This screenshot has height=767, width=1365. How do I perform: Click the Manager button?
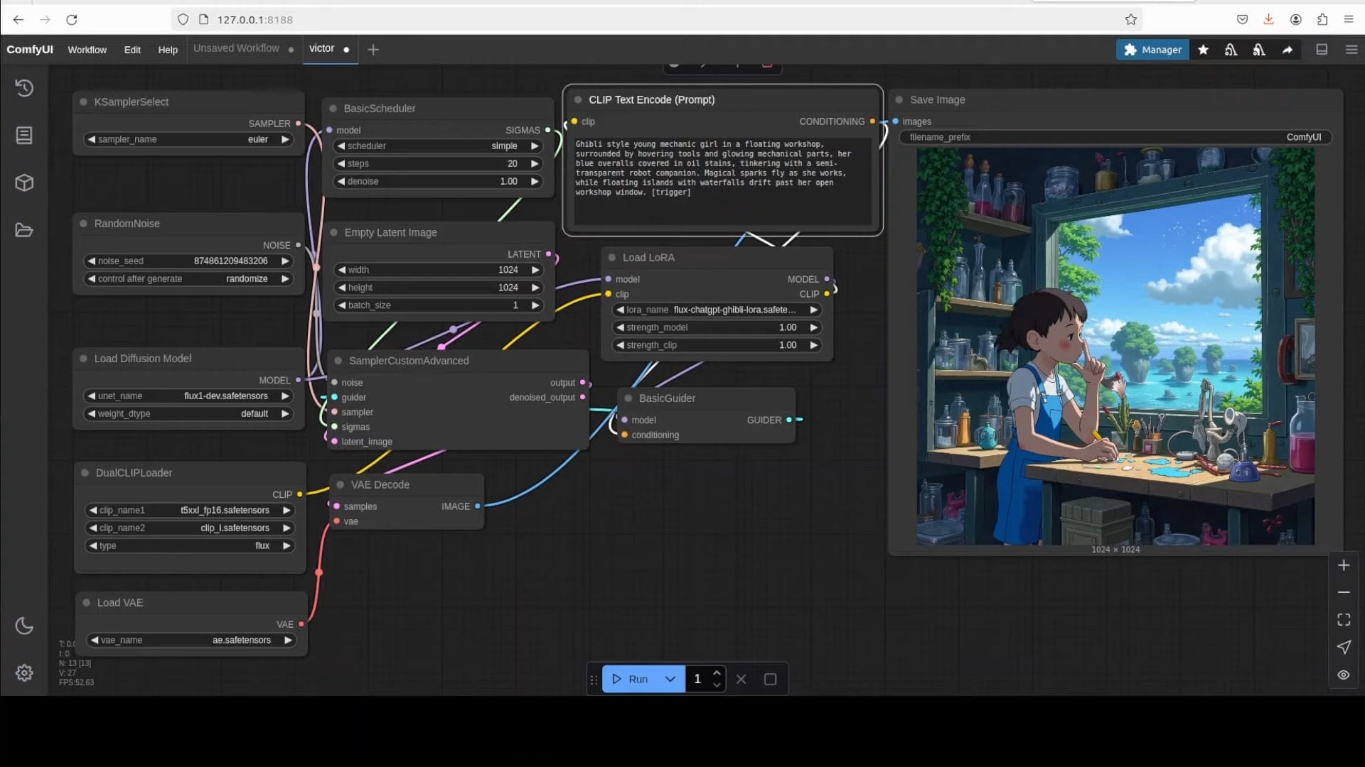[1152, 50]
